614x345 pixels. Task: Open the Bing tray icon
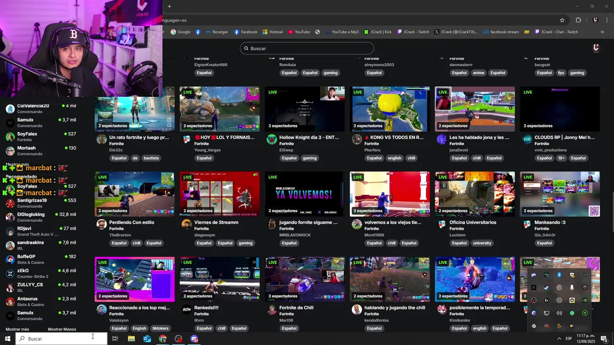pos(559,326)
